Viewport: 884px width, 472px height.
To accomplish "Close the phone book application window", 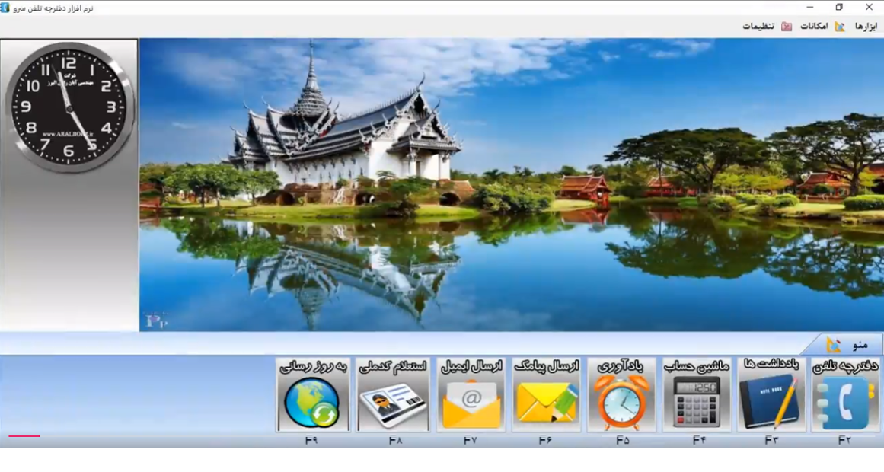I will tap(869, 7).
